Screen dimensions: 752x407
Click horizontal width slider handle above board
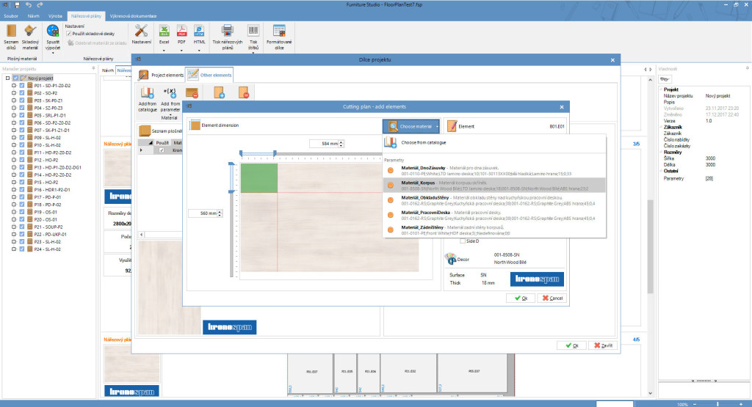(x=275, y=153)
